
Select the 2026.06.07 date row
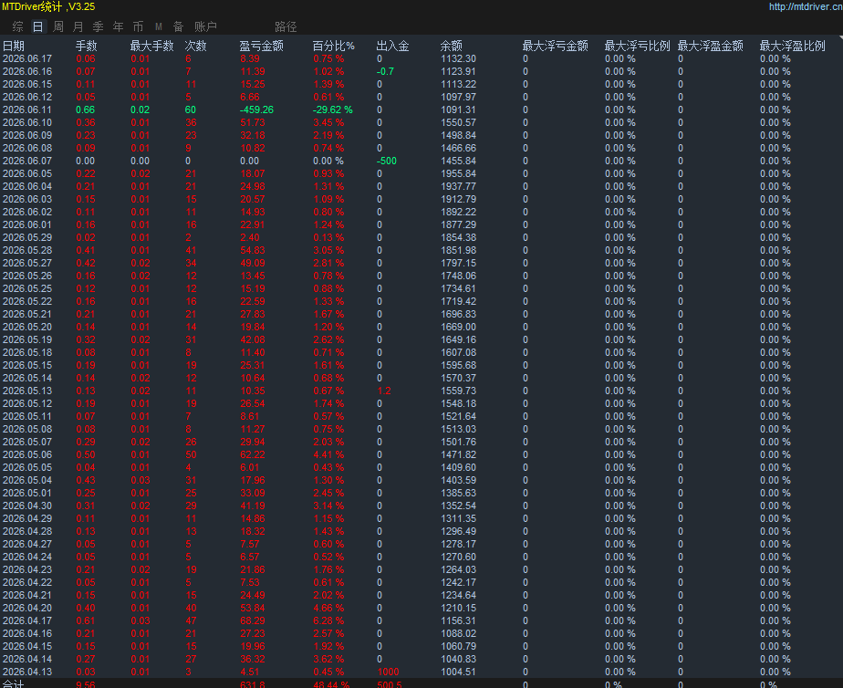coord(27,161)
